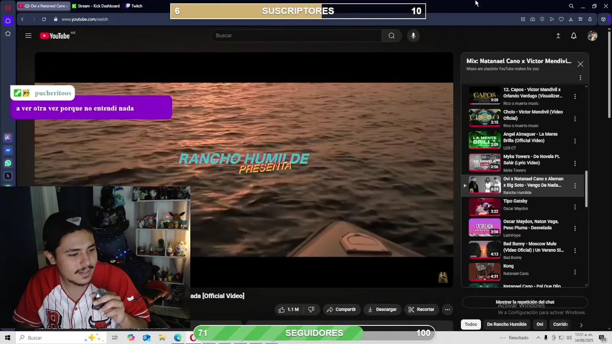Open Opera sidebar bookmarks star icon
612x344 pixels.
pyautogui.click(x=8, y=33)
